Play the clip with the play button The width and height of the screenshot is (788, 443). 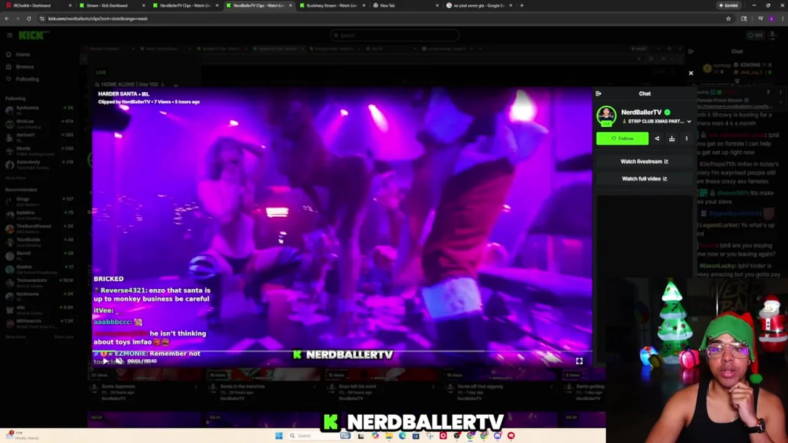click(106, 361)
